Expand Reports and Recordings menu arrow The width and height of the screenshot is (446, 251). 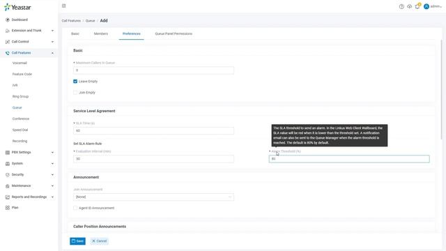pyautogui.click(x=52, y=197)
